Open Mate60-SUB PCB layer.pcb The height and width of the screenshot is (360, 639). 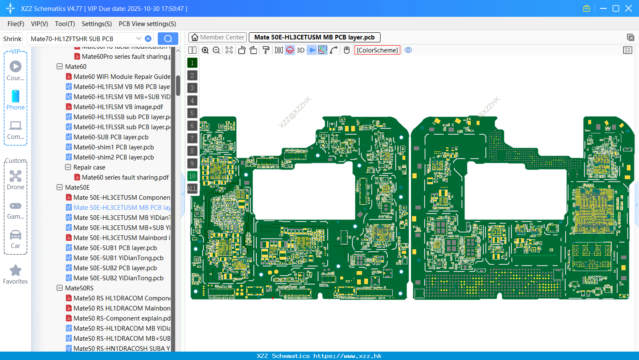pyautogui.click(x=107, y=137)
